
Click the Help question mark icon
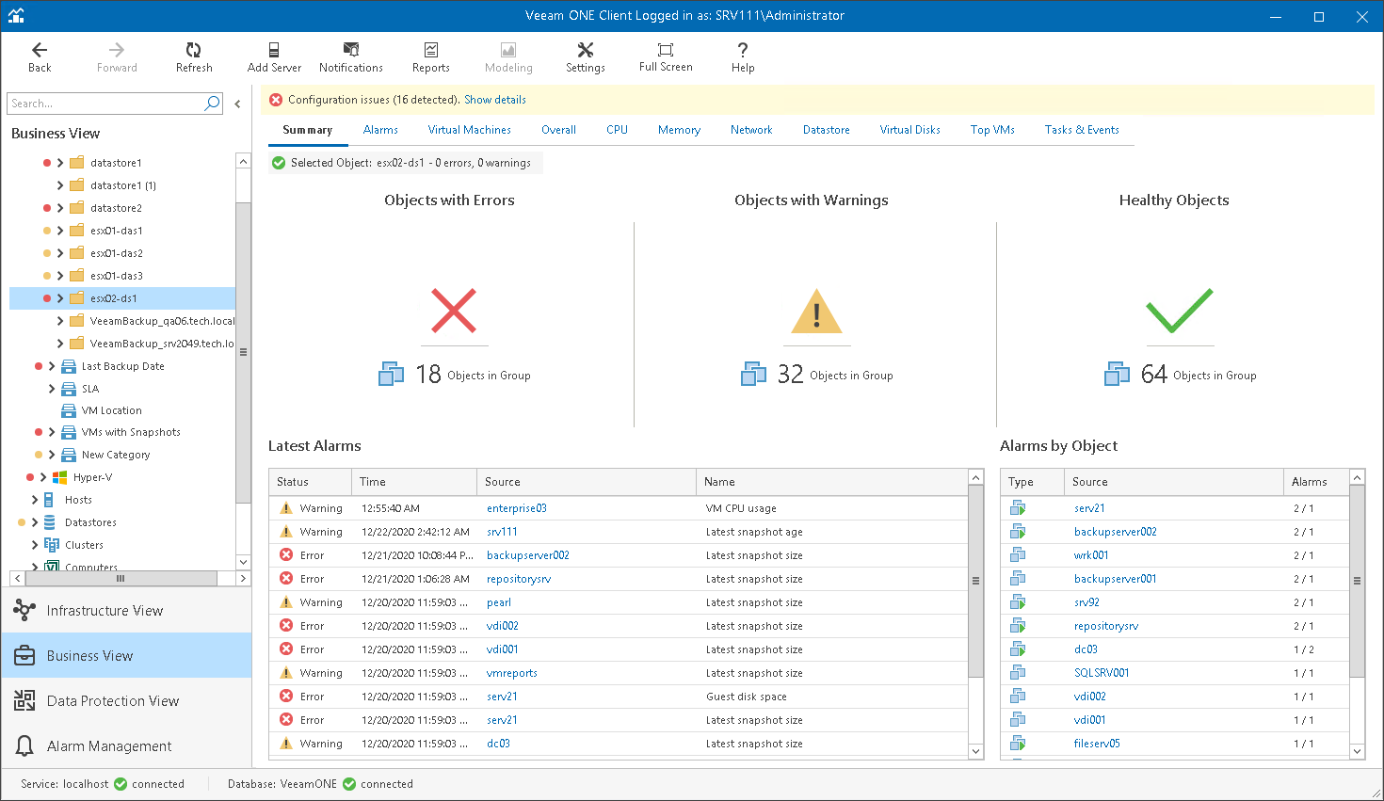coord(743,51)
